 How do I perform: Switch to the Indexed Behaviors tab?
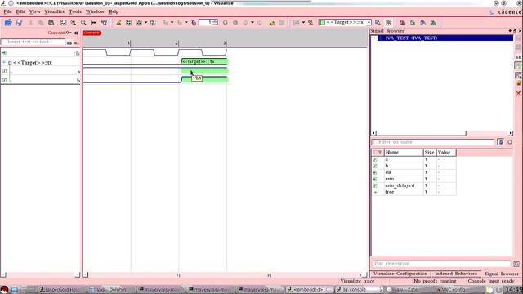456,274
